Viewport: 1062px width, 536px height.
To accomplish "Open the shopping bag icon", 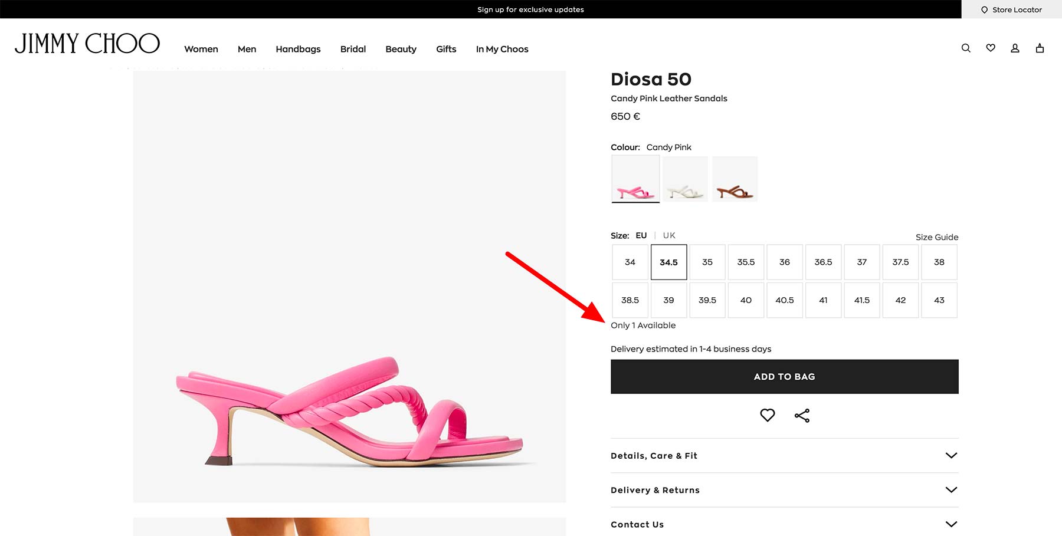I will click(x=1040, y=48).
